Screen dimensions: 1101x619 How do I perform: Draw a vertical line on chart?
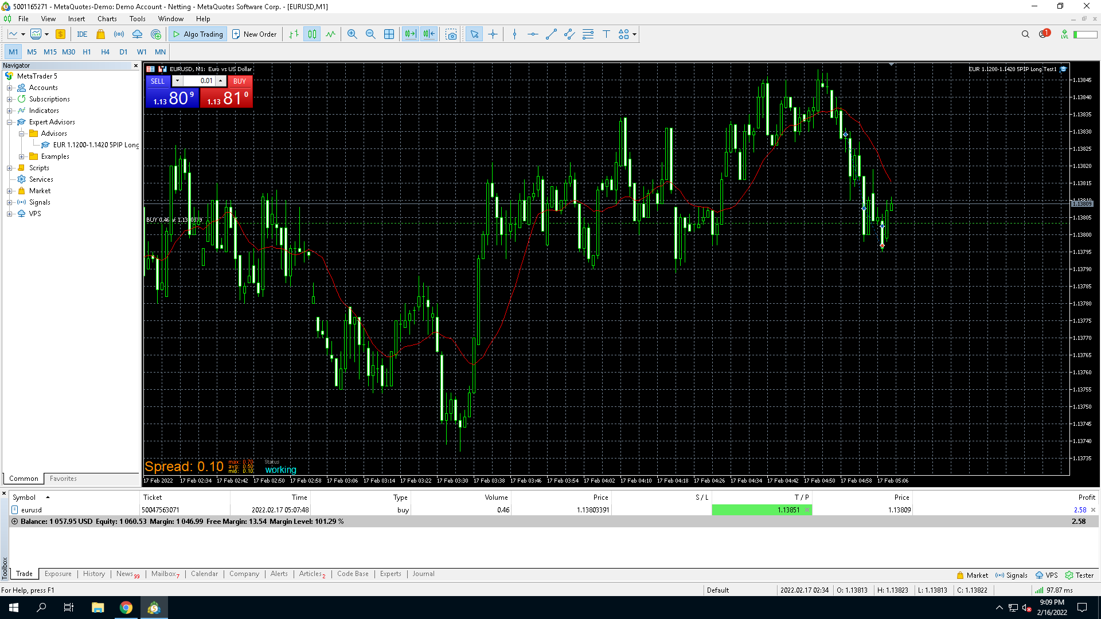pyautogui.click(x=514, y=34)
